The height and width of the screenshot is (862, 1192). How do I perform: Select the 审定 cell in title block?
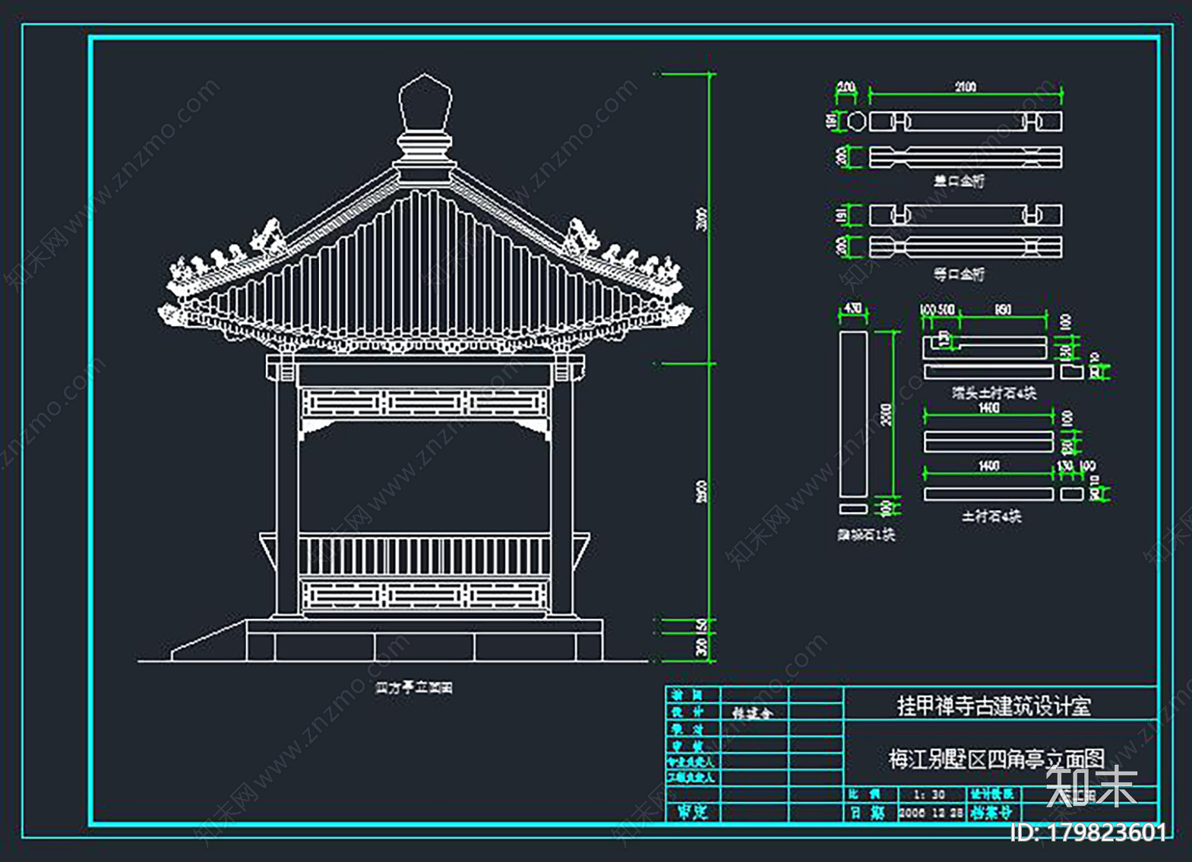(692, 812)
